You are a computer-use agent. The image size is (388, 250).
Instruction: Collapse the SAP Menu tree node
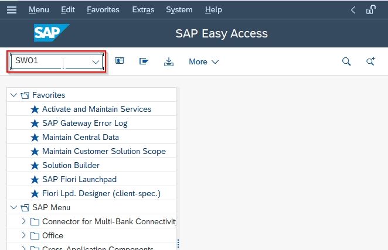point(13,207)
